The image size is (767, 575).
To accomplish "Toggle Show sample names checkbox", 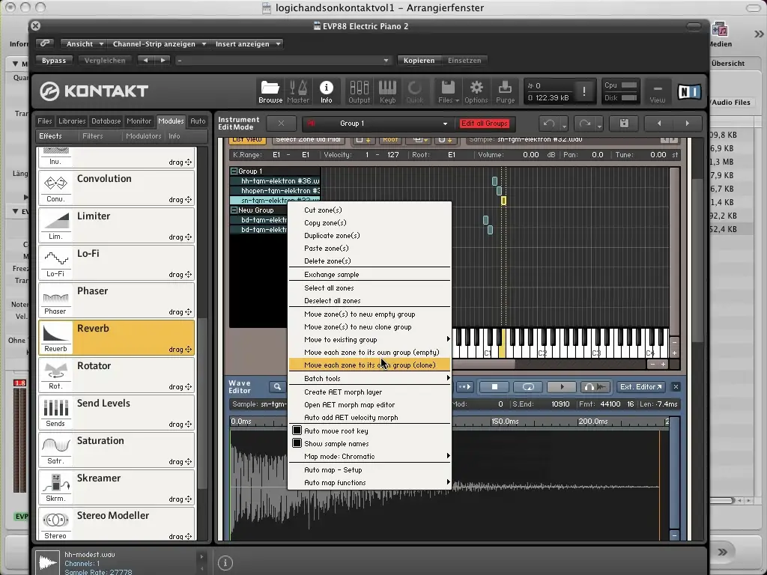I will click(x=297, y=443).
